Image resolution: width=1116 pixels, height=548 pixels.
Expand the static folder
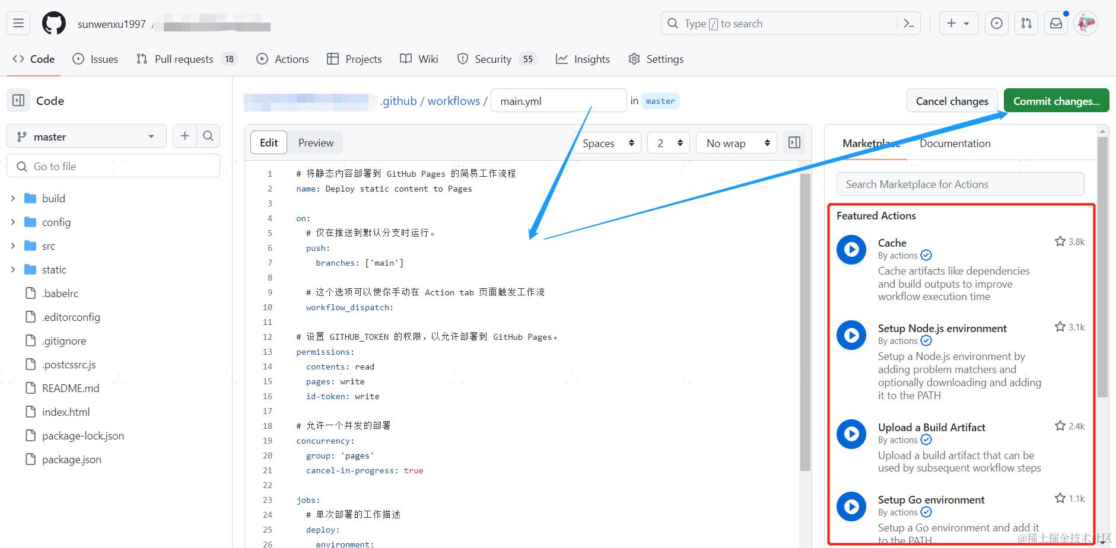point(13,270)
